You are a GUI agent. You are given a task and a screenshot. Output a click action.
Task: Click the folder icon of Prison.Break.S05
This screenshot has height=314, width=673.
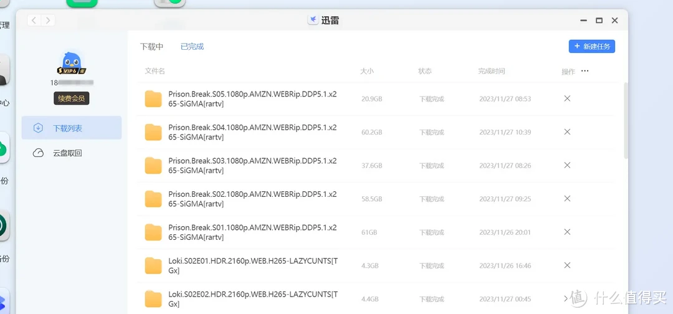153,98
